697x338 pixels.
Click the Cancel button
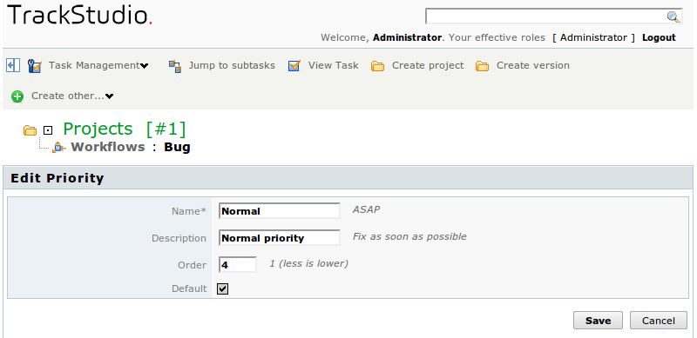click(x=659, y=321)
